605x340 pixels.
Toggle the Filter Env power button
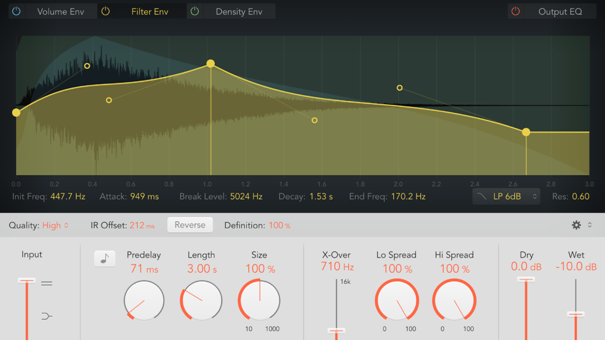pos(105,11)
